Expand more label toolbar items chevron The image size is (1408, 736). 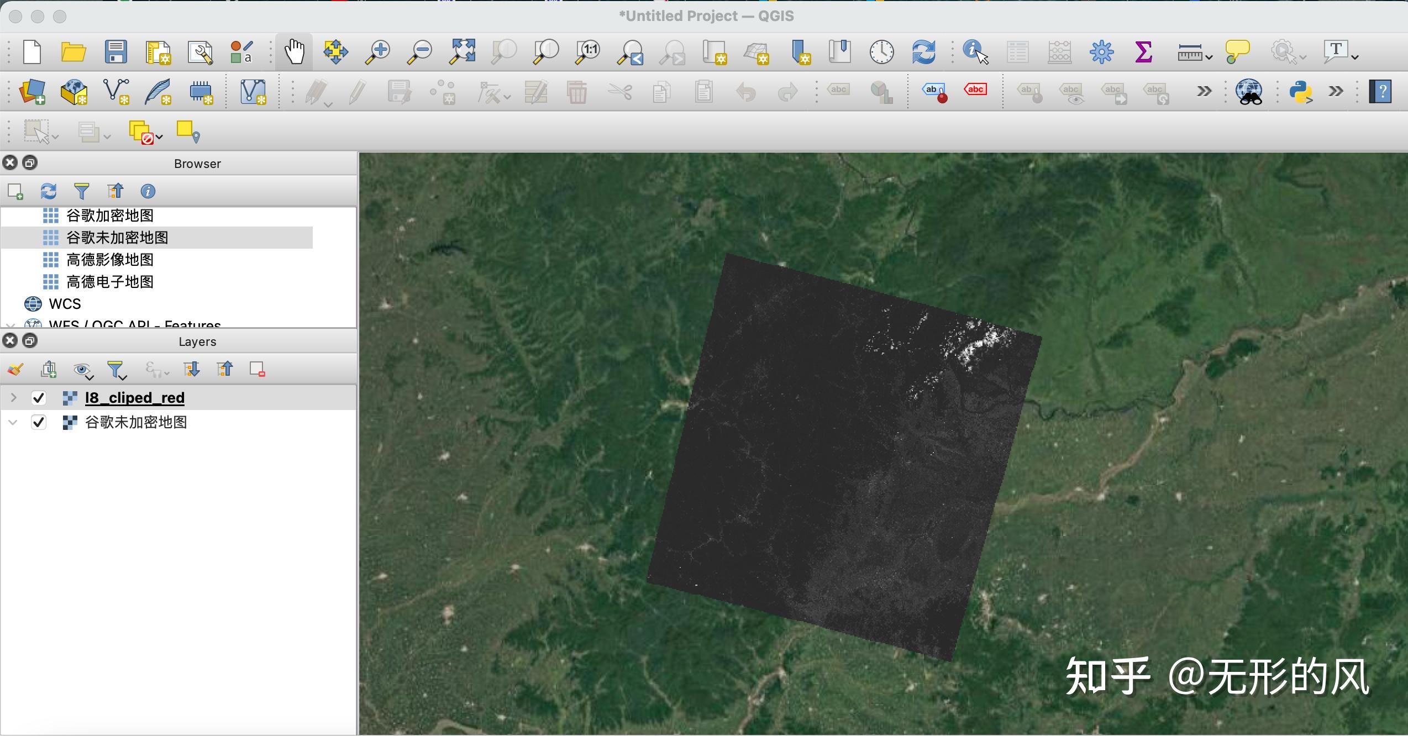pos(1204,92)
